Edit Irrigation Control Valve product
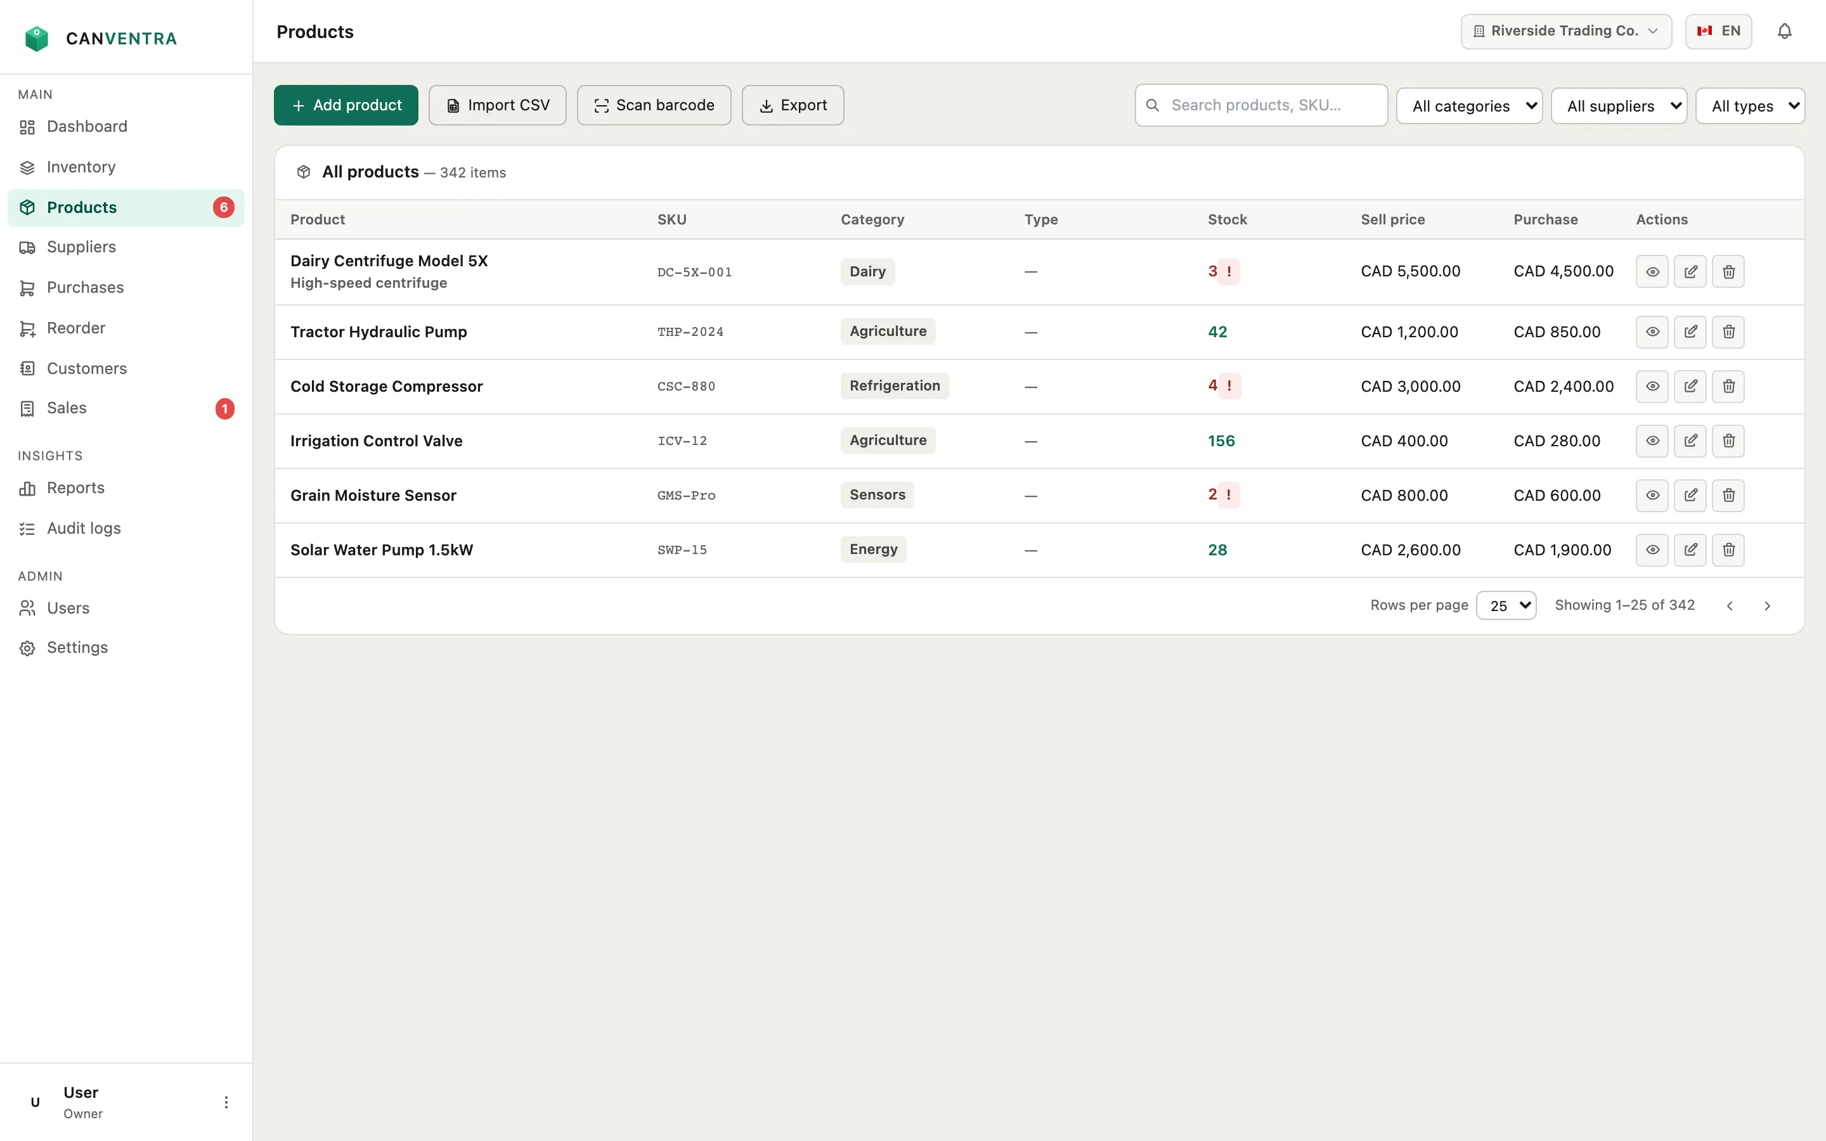1826x1141 pixels. (1690, 441)
